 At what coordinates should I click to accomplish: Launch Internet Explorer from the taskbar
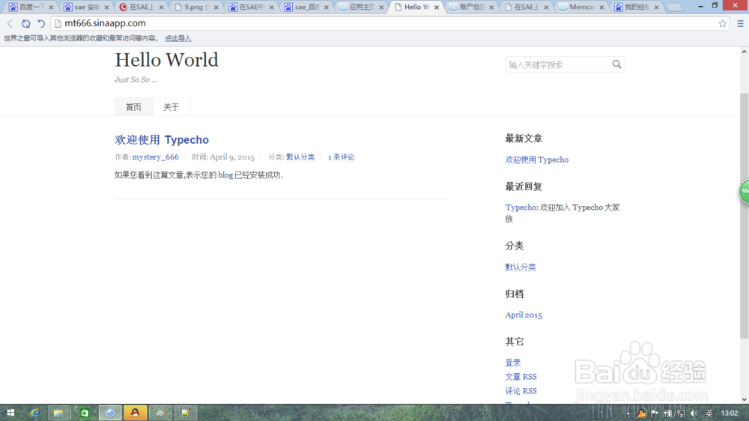[x=34, y=413]
